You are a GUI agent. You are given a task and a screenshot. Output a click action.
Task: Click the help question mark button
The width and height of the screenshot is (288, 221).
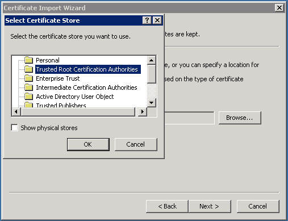[147, 20]
